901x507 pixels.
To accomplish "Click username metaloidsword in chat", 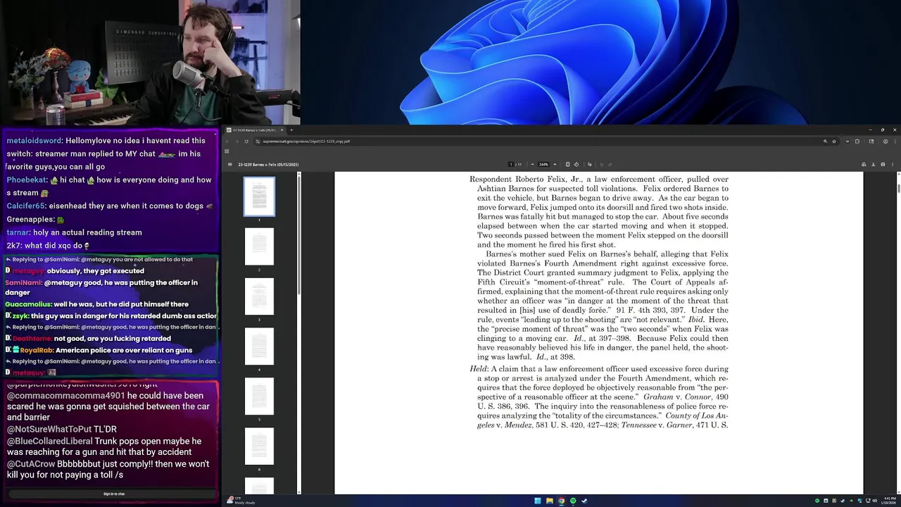I will pos(34,140).
